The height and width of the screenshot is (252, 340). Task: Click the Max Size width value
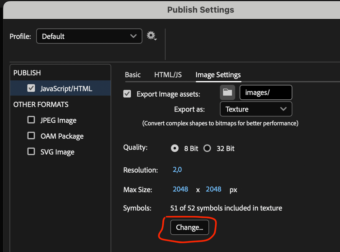tap(180, 189)
